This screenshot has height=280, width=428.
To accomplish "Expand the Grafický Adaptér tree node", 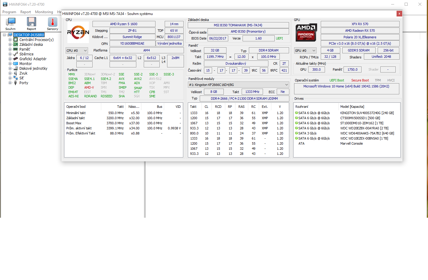I will click(x=10, y=59).
